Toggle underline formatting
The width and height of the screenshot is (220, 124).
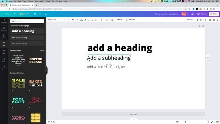click(x=92, y=20)
